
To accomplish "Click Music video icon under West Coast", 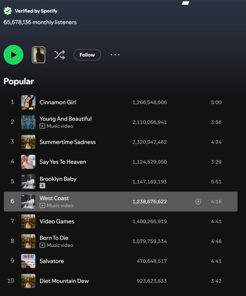I will (x=42, y=205).
